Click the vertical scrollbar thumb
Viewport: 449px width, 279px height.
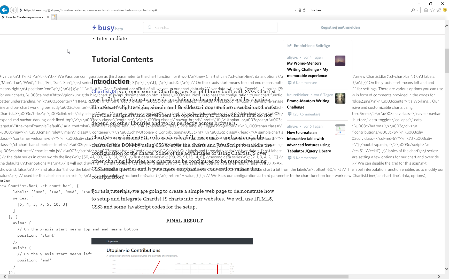tap(447, 61)
